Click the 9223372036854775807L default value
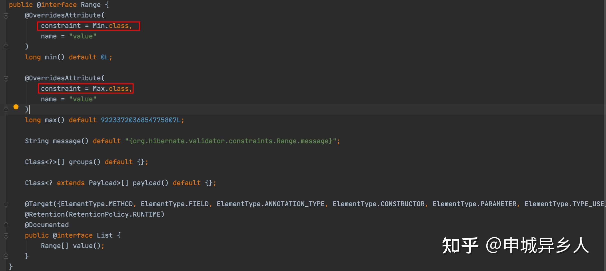 click(x=141, y=120)
